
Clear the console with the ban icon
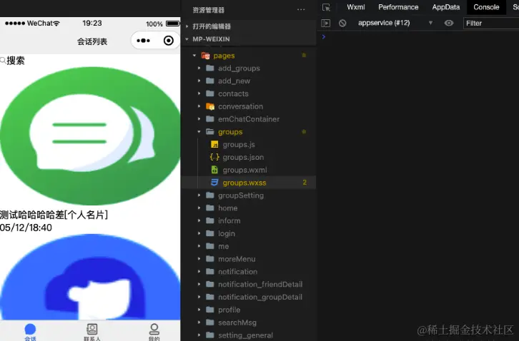click(342, 23)
